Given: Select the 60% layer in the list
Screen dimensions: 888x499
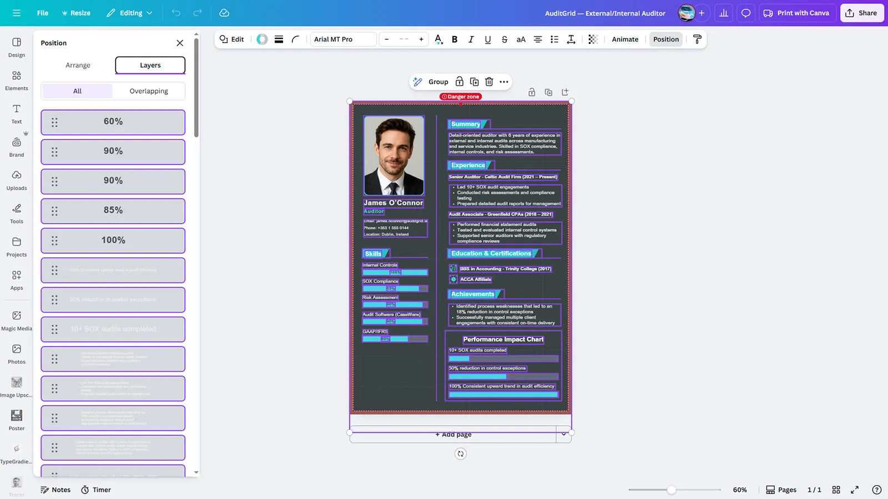Looking at the screenshot, I should coord(113,122).
